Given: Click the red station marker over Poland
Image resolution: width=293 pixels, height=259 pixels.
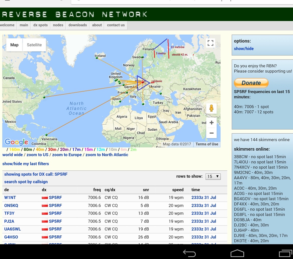Looking at the screenshot, I should 143,82.
